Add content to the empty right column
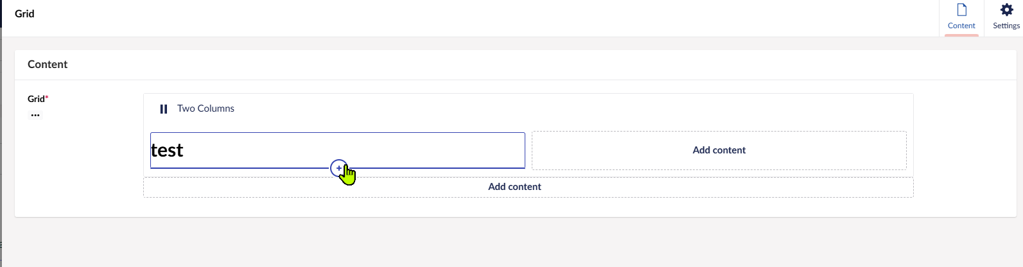The height and width of the screenshot is (267, 1023). [719, 150]
